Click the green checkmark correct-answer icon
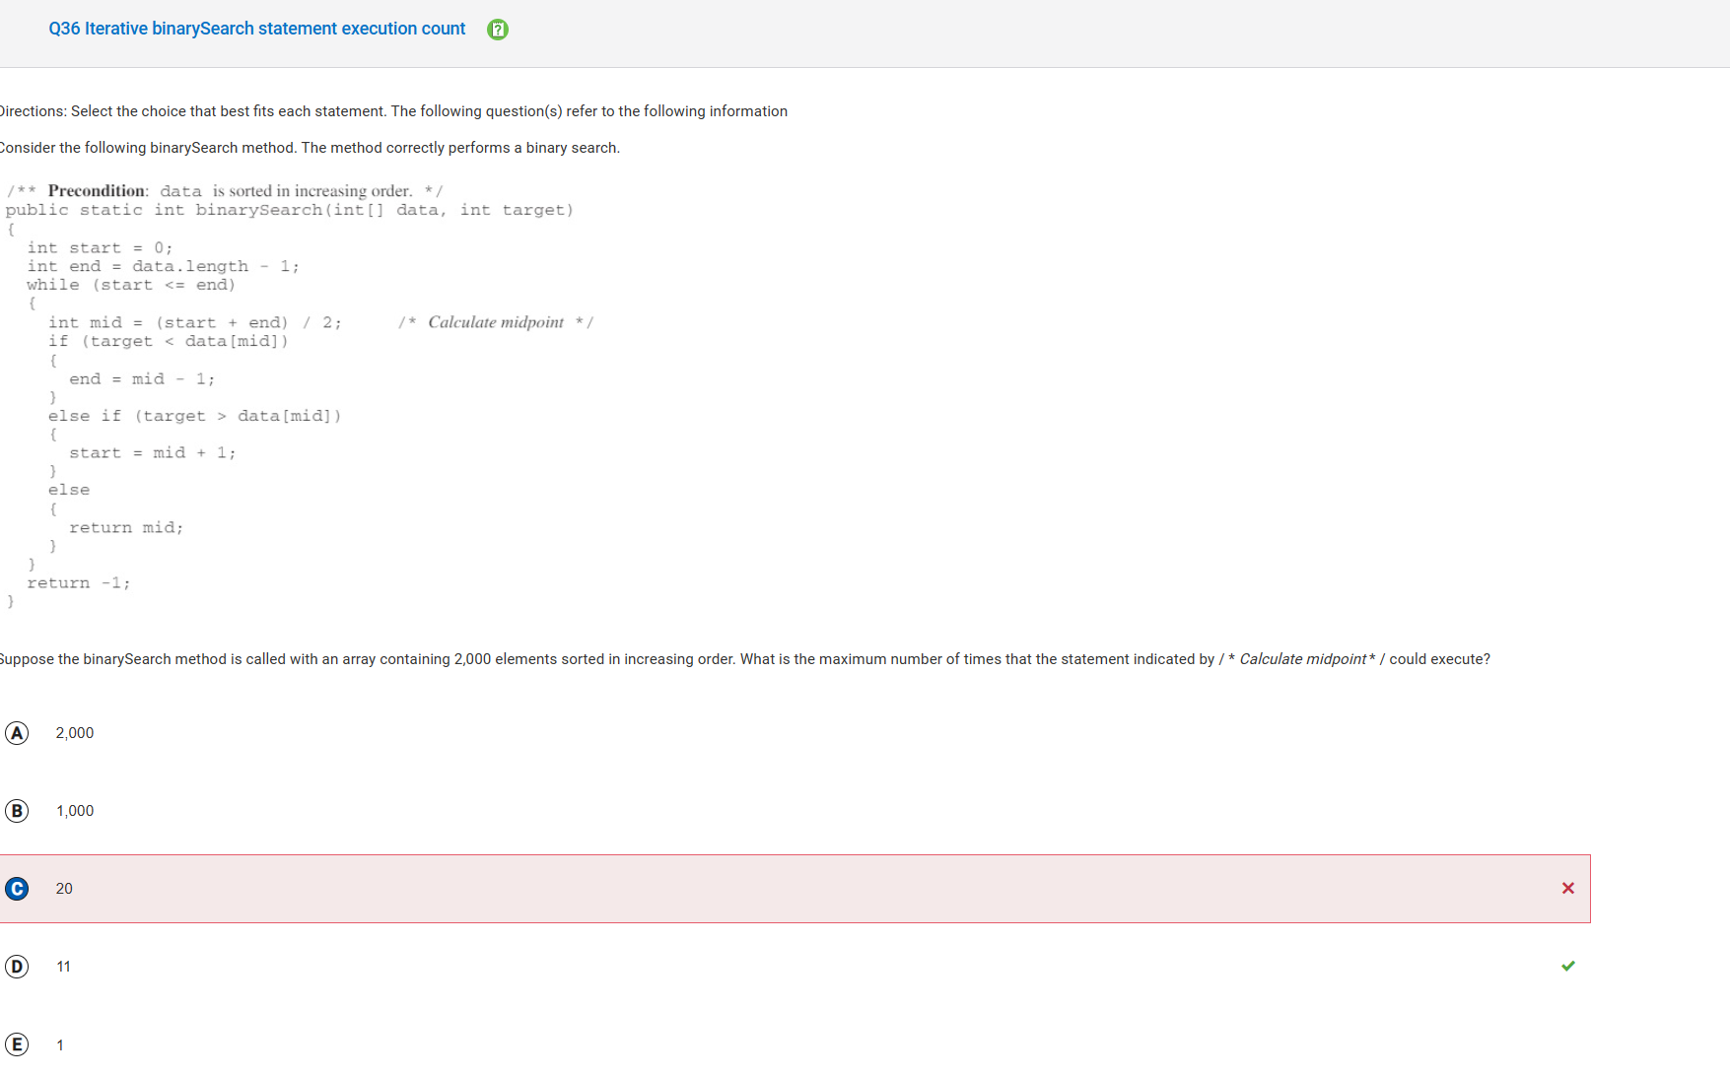The width and height of the screenshot is (1730, 1076). coord(1567,967)
